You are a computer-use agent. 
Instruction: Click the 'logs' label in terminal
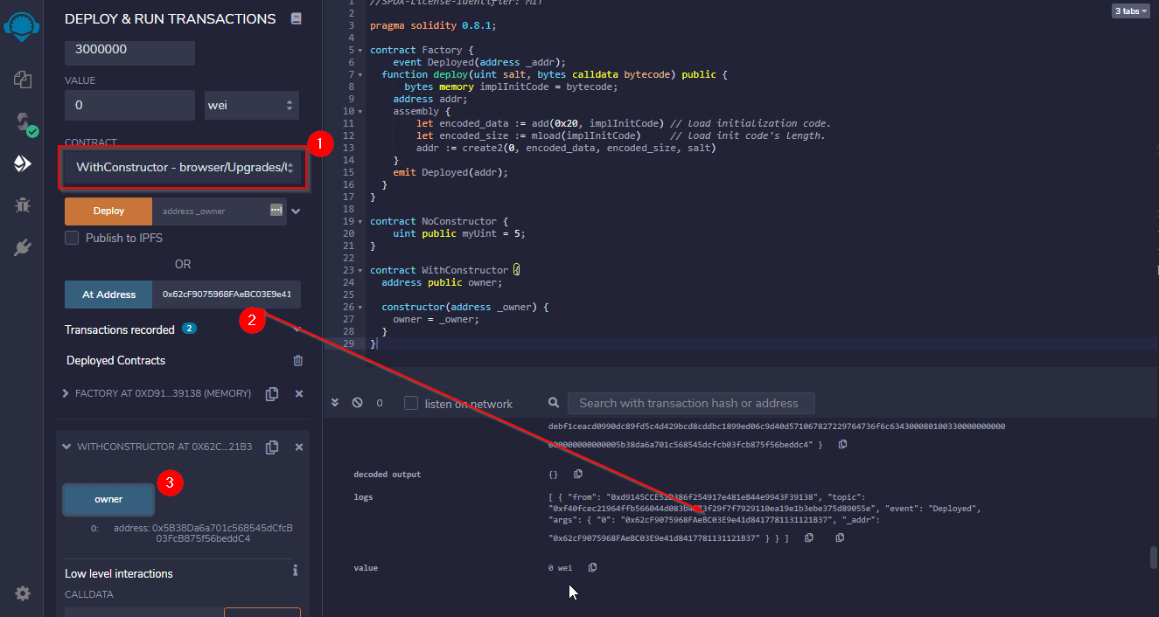[x=363, y=496]
